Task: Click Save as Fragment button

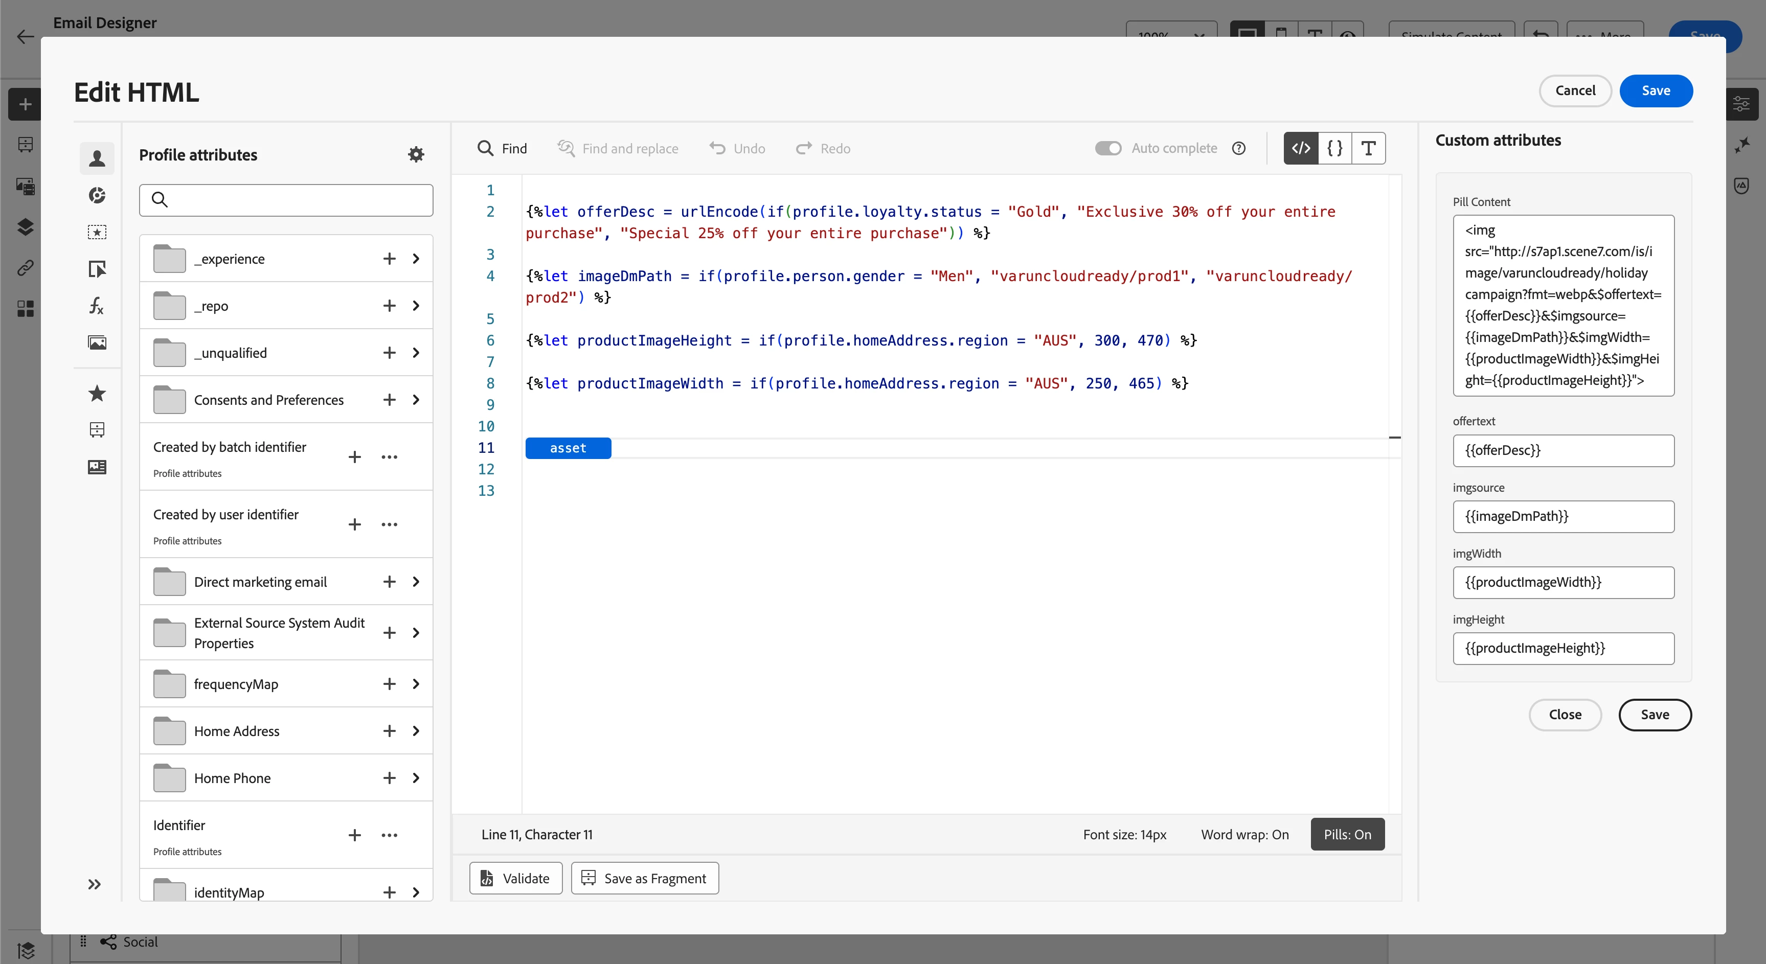Action: point(644,878)
